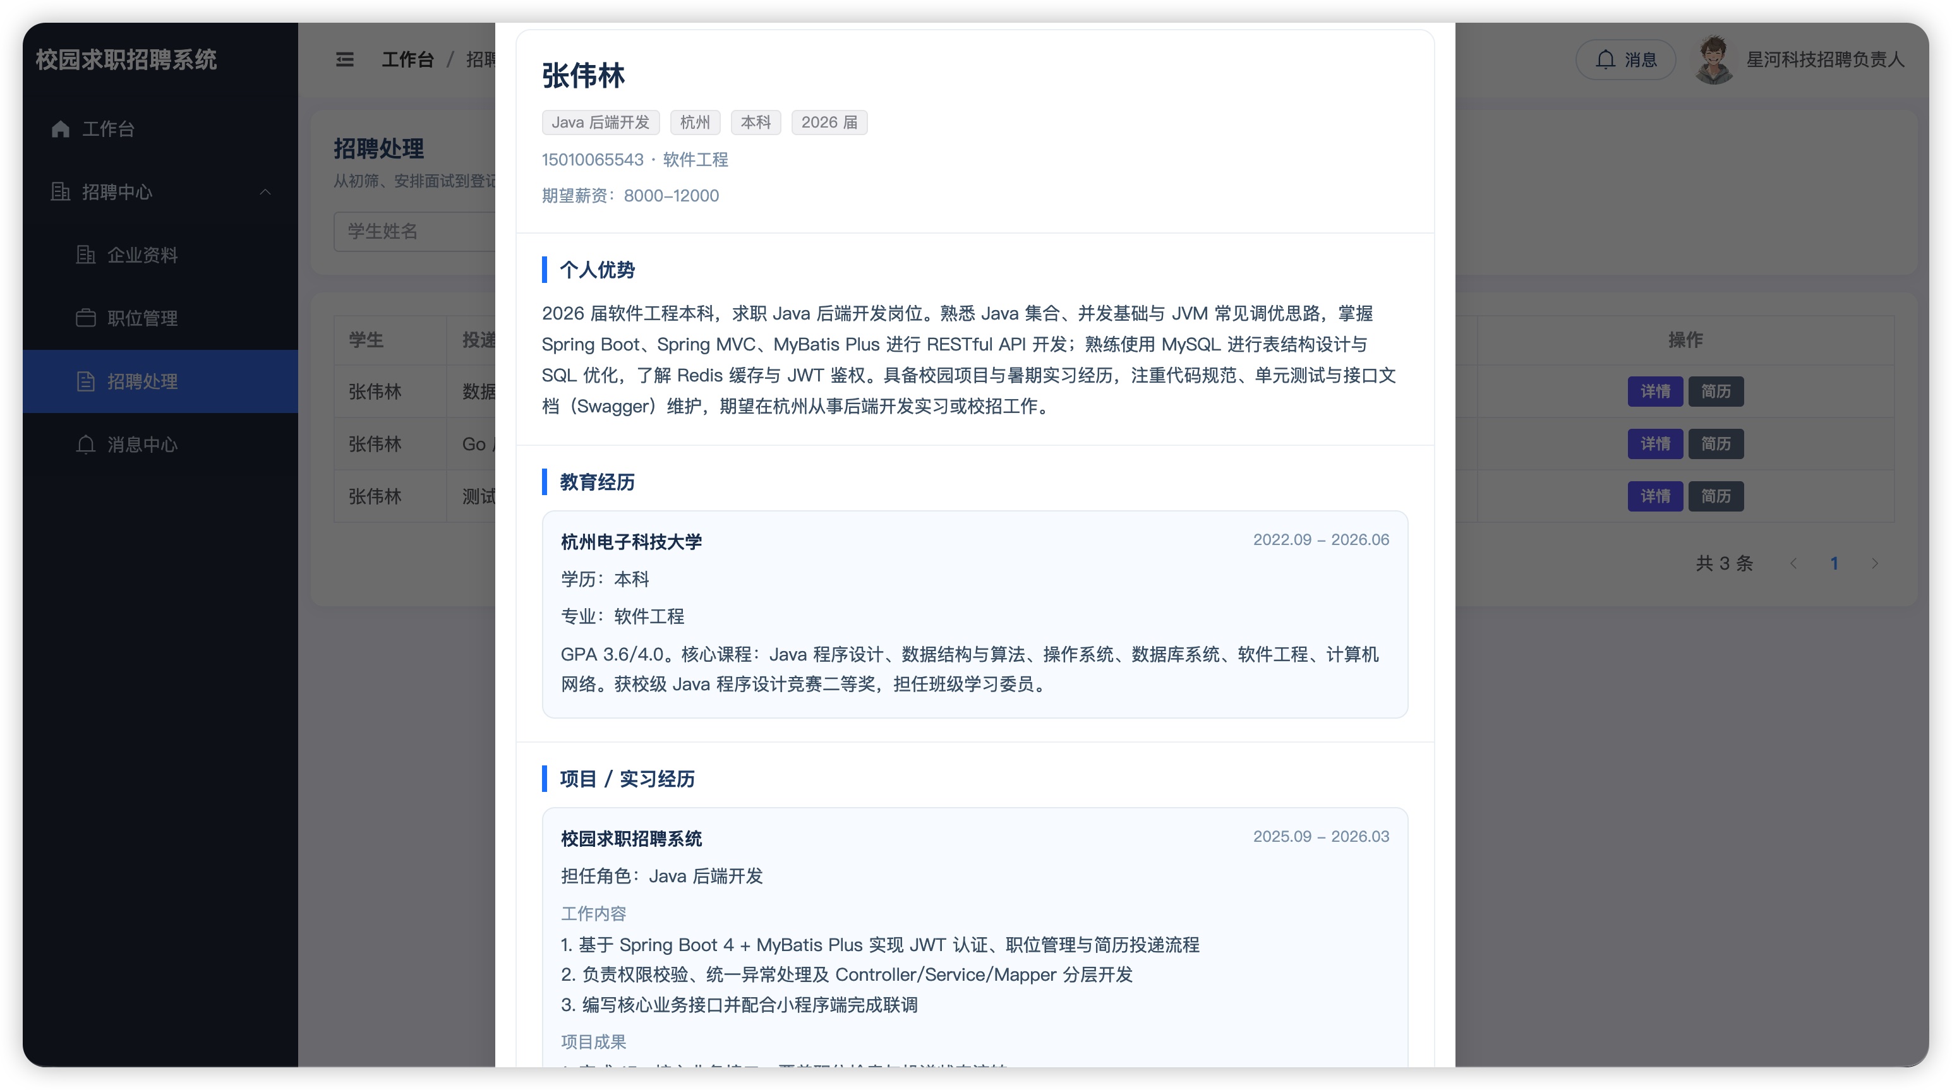Viewport: 1952px width, 1090px height.
Task: Click the bell icon in 消息 button
Action: (x=1605, y=59)
